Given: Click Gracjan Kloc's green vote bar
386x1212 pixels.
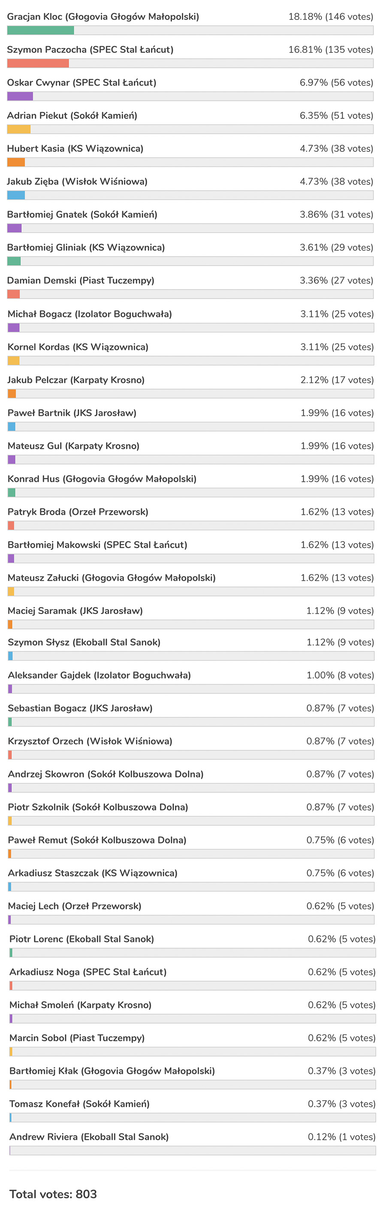Looking at the screenshot, I should click(x=40, y=30).
